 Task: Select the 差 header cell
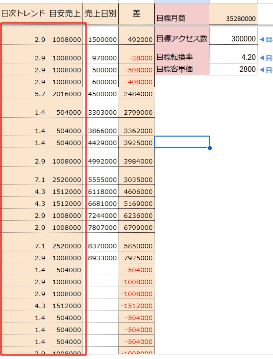(x=136, y=14)
